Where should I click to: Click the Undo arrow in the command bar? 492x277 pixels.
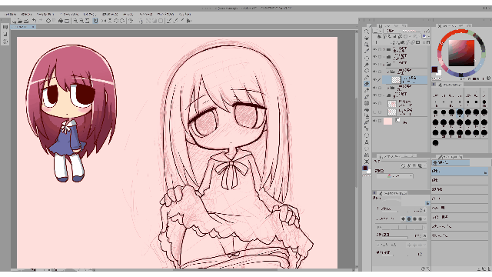coord(34,21)
